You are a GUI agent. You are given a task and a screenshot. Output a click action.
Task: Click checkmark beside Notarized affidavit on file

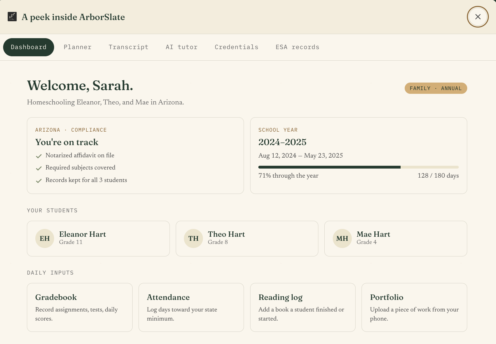39,156
